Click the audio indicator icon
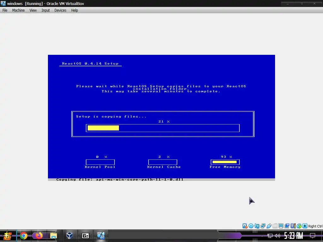Screen dimensions: 323x242 [x=257, y=226]
